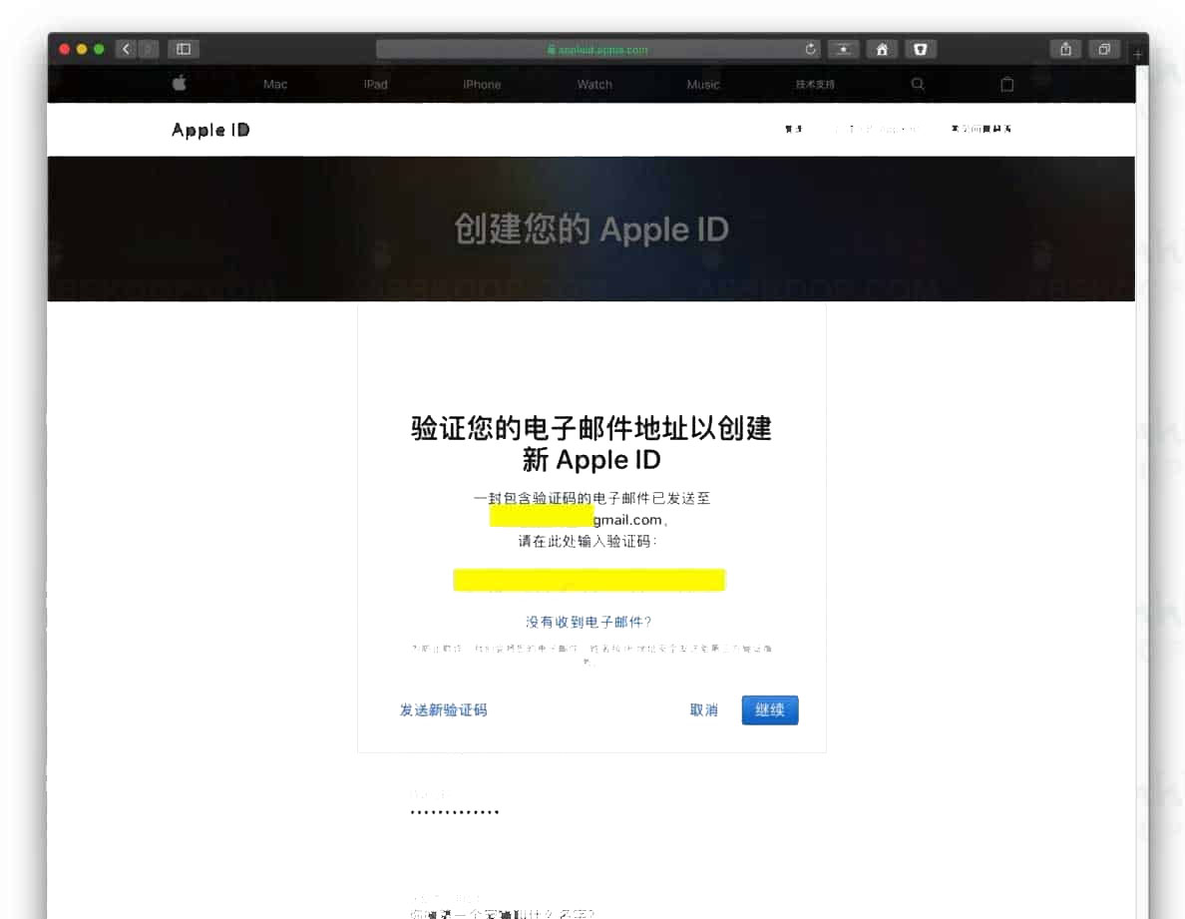Click the verification code input field
Screen dimensions: 1185x919
click(x=589, y=580)
